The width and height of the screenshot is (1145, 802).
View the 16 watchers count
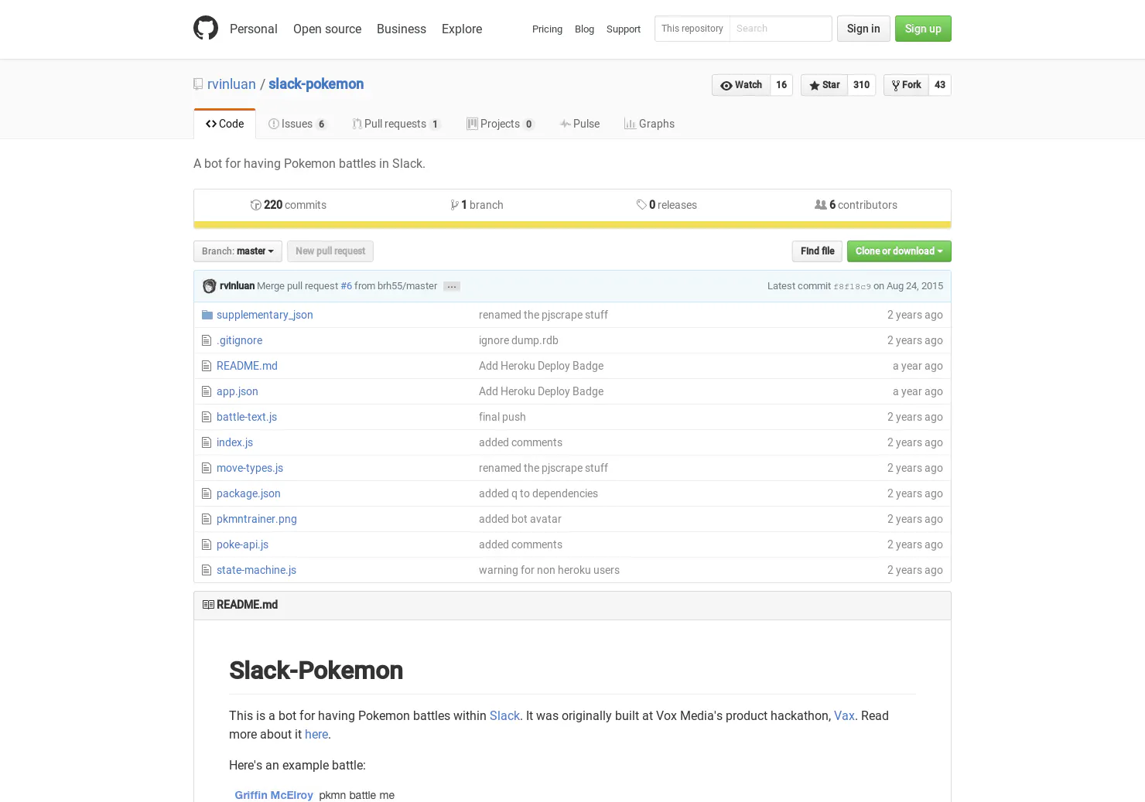[x=781, y=85]
